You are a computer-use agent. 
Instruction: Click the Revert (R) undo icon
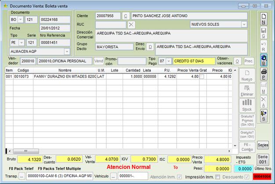pyautogui.click(x=264, y=46)
